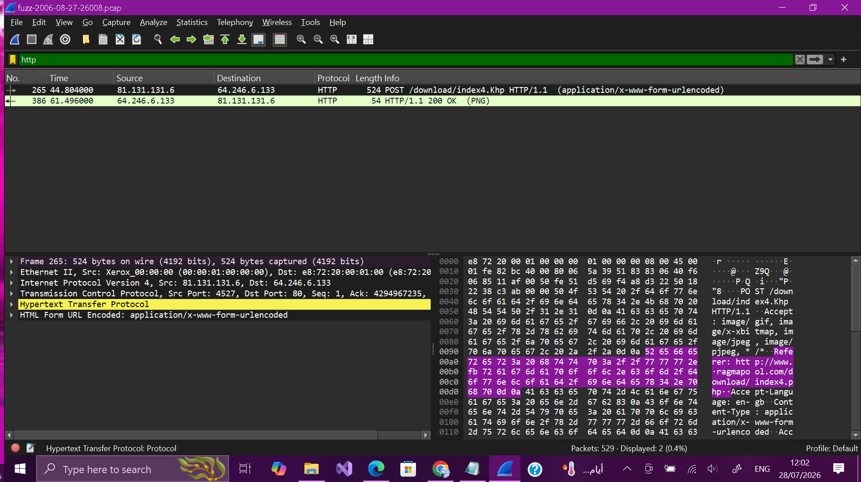The width and height of the screenshot is (861, 482).
Task: Click the taskbar search box
Action: (133, 469)
